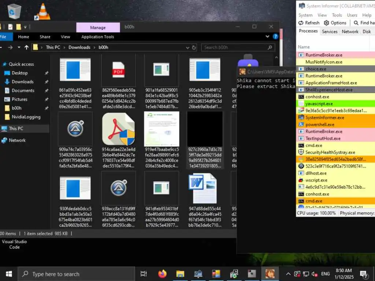Select black thumbnail file 927c3960a7d3c78

coord(205,129)
